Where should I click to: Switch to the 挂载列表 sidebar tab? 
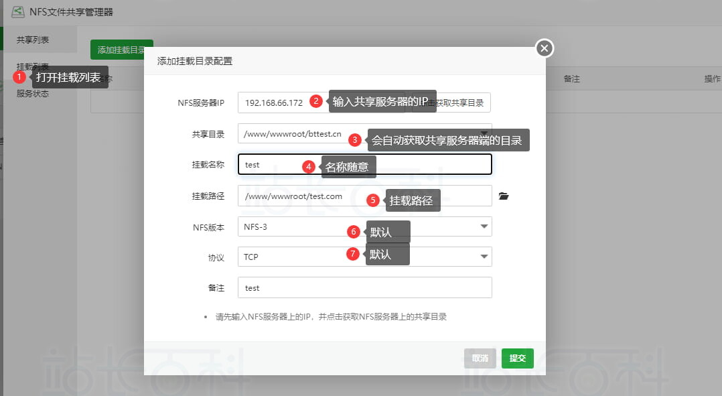33,66
